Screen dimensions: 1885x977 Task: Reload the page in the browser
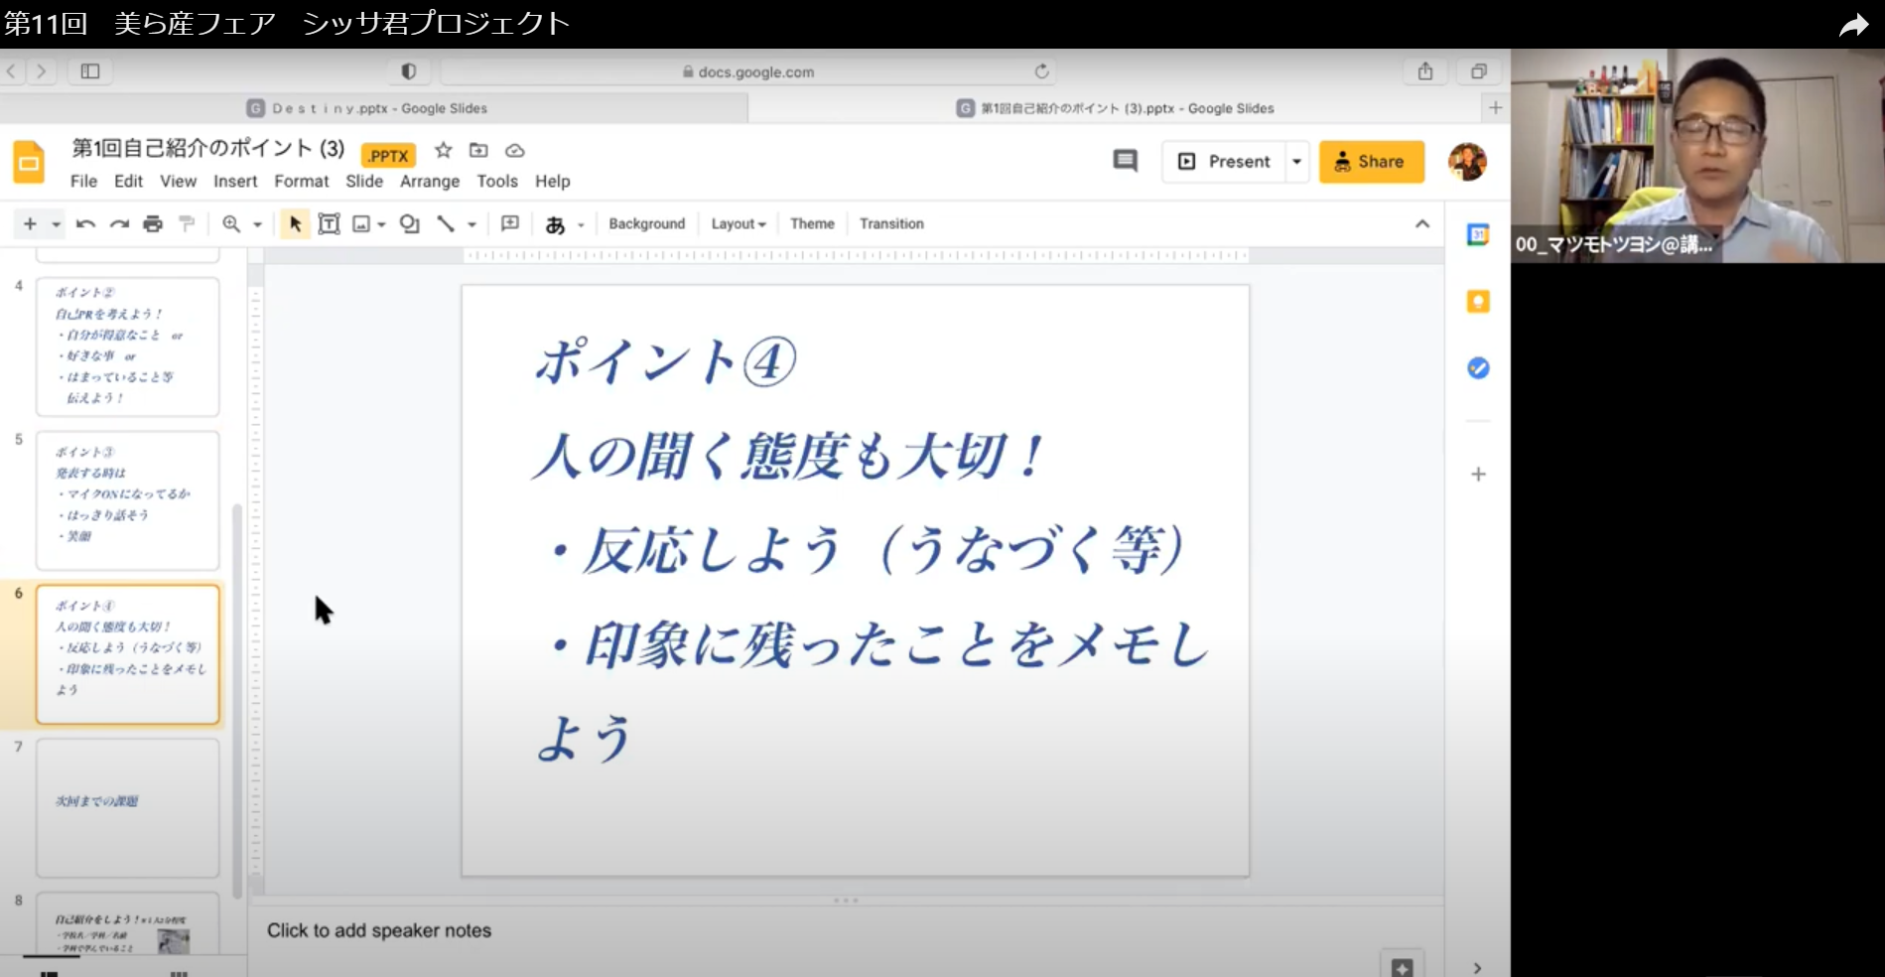pos(1041,71)
